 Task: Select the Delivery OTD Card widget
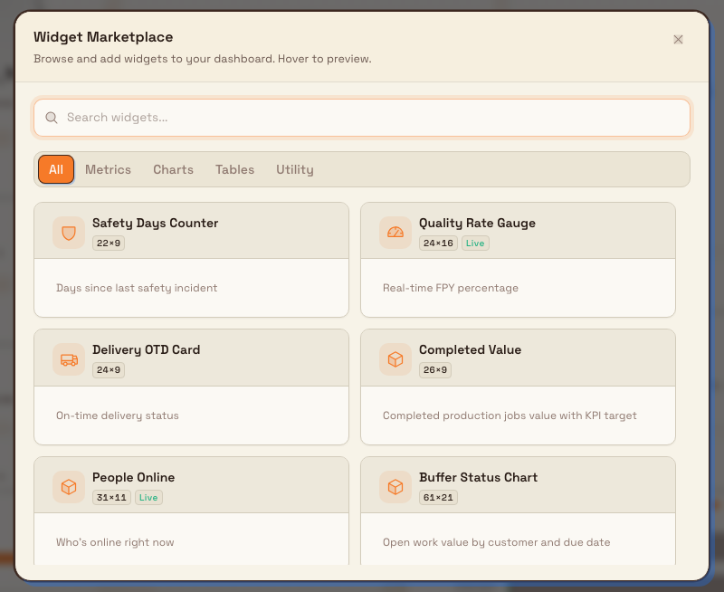pos(191,387)
